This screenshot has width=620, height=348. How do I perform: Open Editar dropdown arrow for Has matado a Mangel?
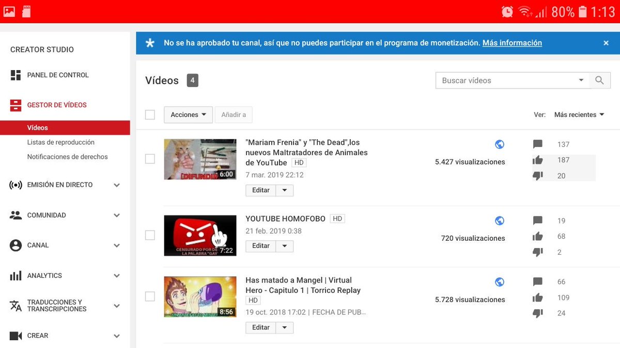click(x=285, y=327)
